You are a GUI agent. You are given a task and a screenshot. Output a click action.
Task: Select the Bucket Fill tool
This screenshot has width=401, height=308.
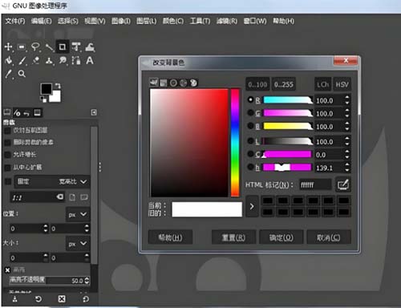coord(9,61)
